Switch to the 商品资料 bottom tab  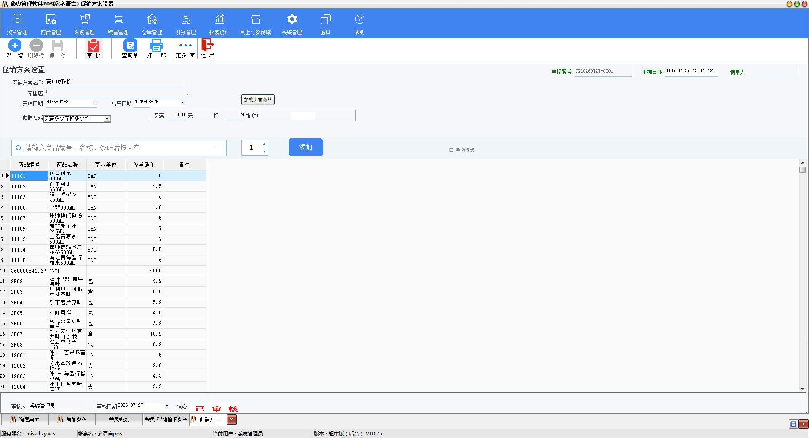72,419
